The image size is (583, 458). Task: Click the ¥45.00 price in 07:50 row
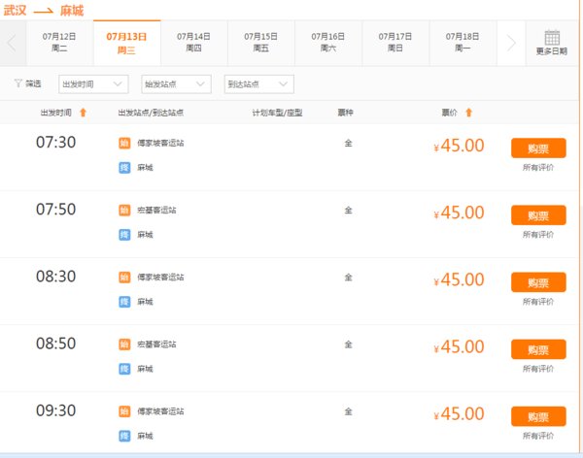(x=460, y=213)
